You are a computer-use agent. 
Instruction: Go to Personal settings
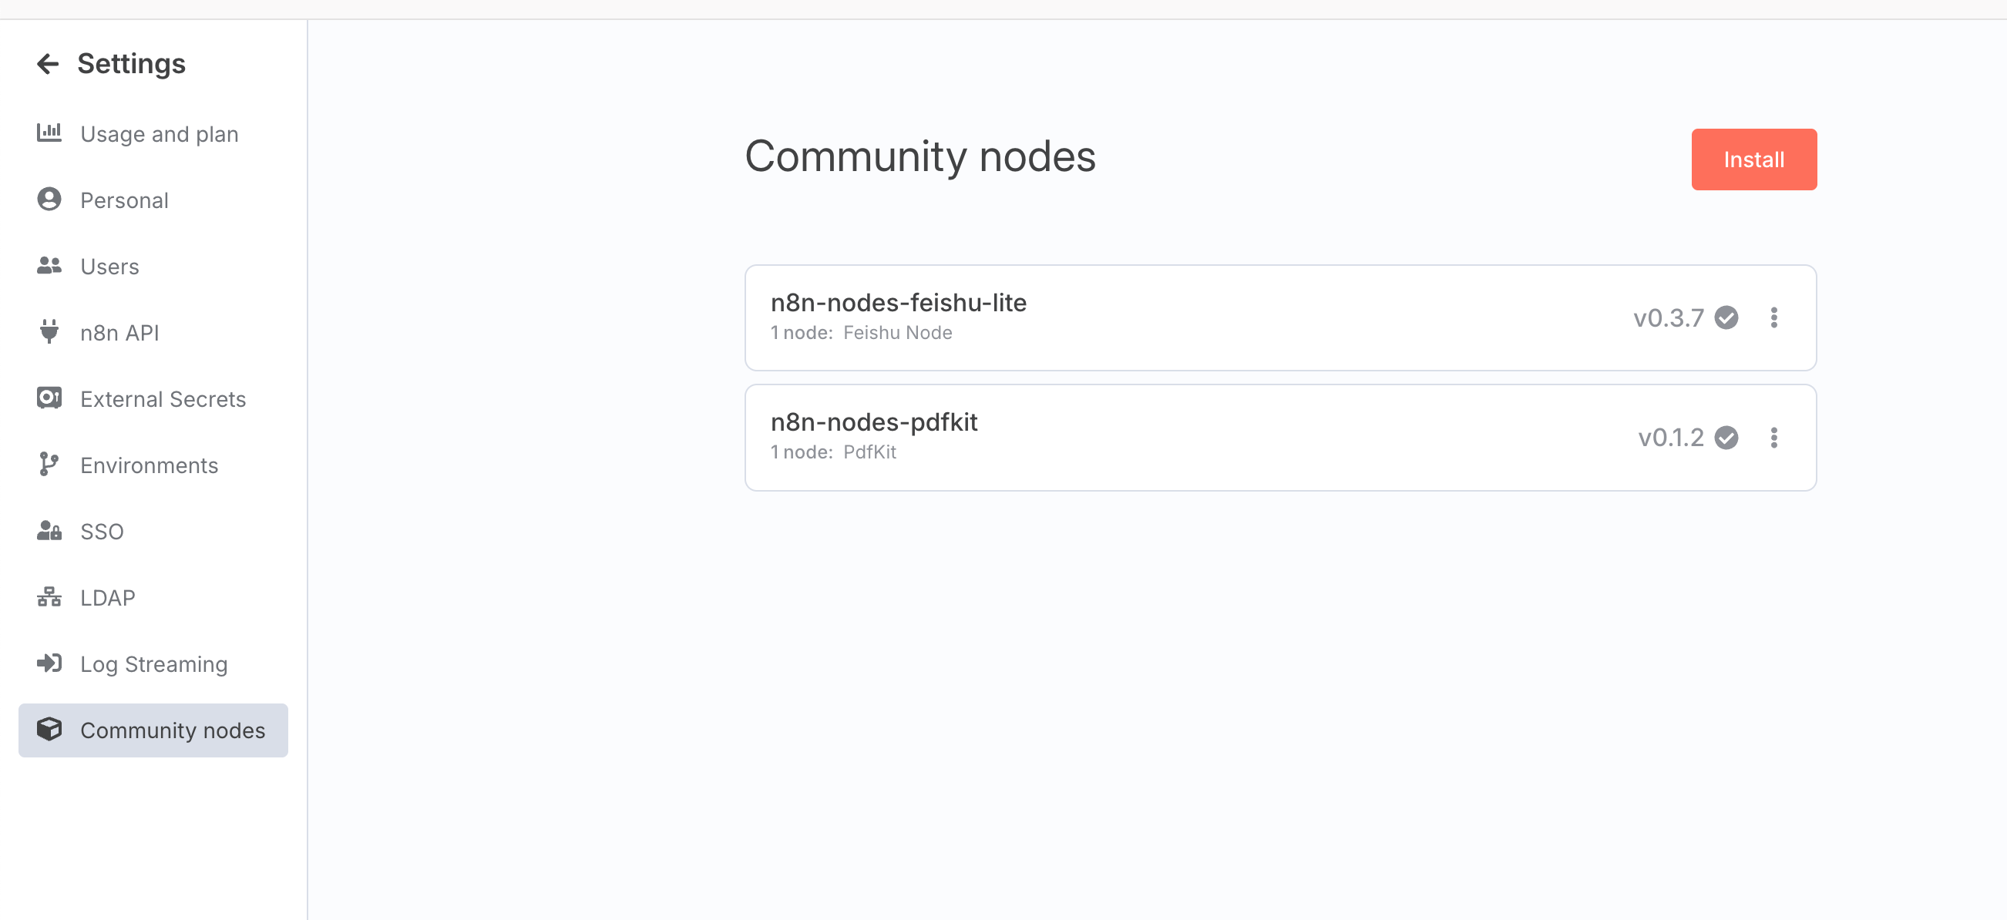click(153, 200)
